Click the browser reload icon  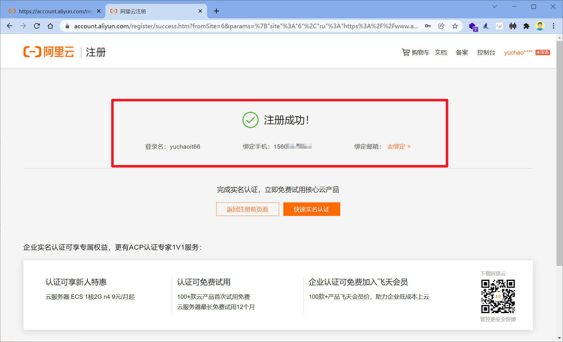37,26
